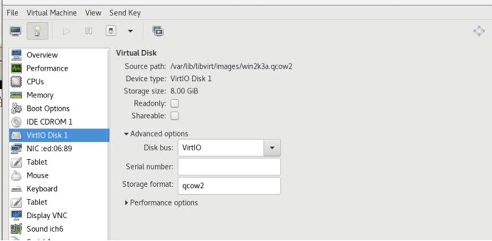Start the virtual machine with play icon
The height and width of the screenshot is (241, 492).
66,31
